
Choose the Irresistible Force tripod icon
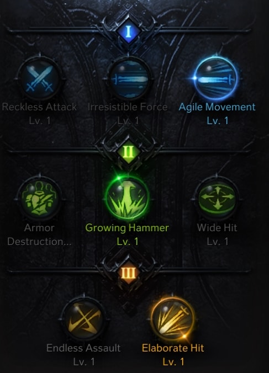(129, 79)
